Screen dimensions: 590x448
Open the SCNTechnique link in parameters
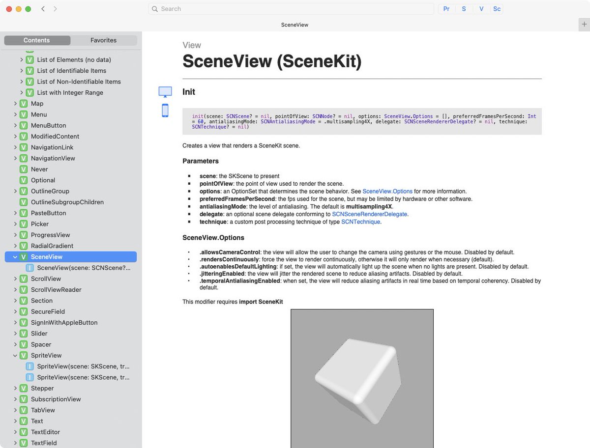(x=360, y=222)
